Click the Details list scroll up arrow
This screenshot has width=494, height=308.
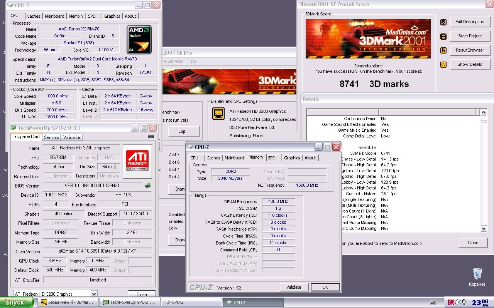click(x=484, y=112)
